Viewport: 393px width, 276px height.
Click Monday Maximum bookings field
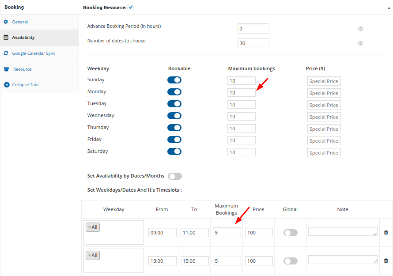click(241, 93)
